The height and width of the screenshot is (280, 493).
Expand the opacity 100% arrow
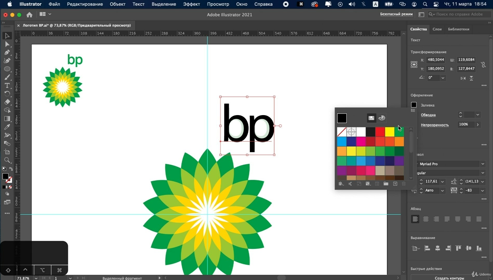478,124
